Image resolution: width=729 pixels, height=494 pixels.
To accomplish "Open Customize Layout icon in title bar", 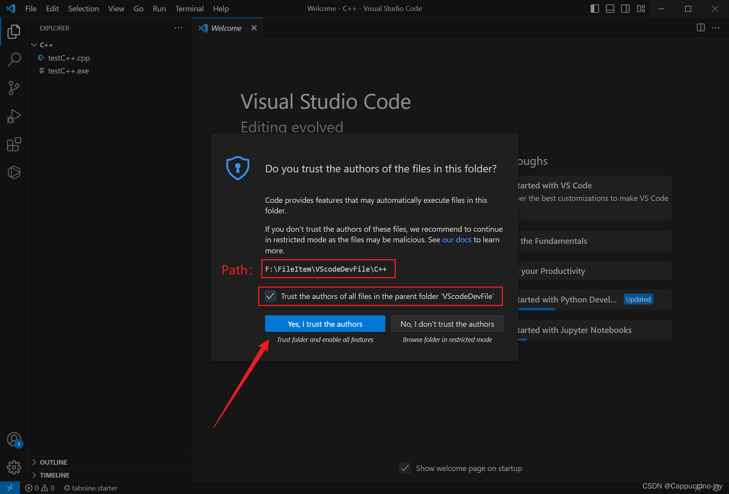I will coord(641,9).
